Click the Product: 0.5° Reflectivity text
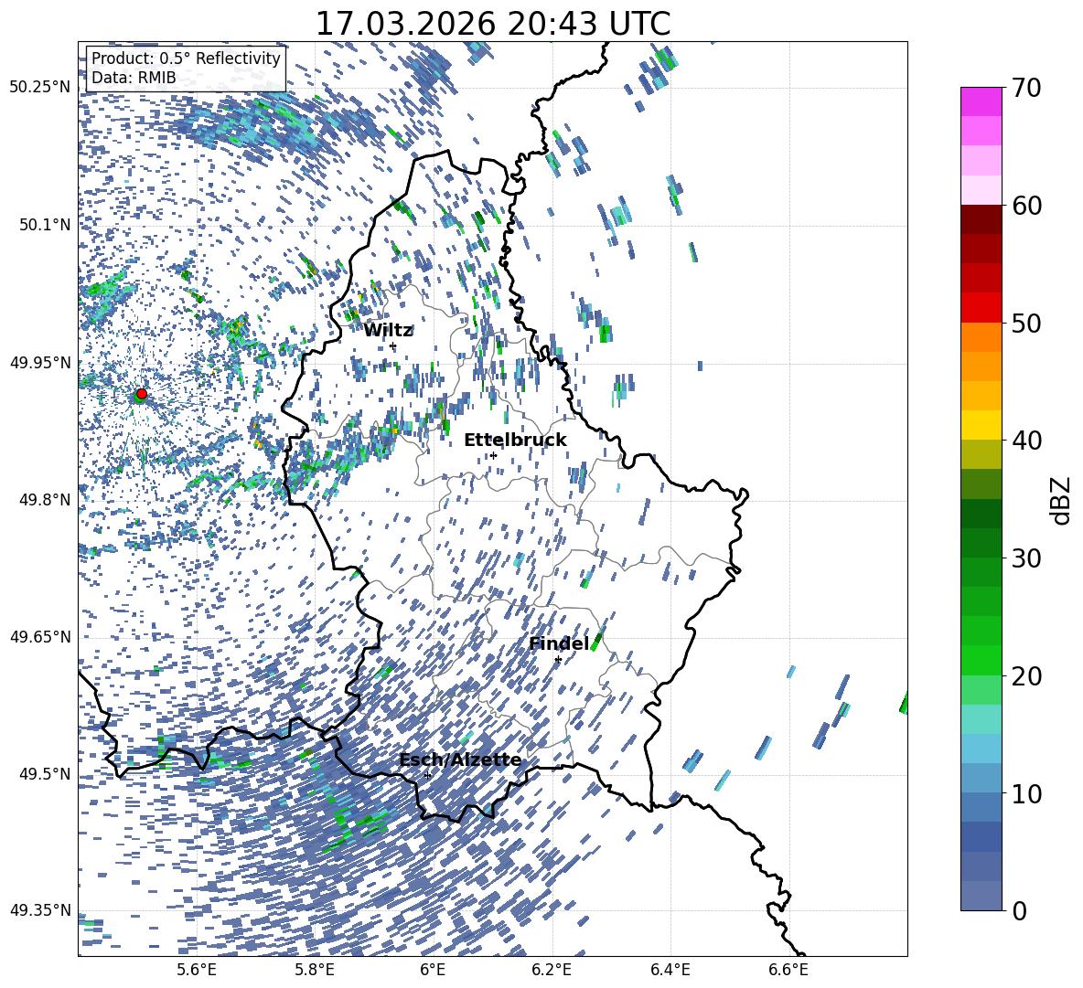 (186, 58)
